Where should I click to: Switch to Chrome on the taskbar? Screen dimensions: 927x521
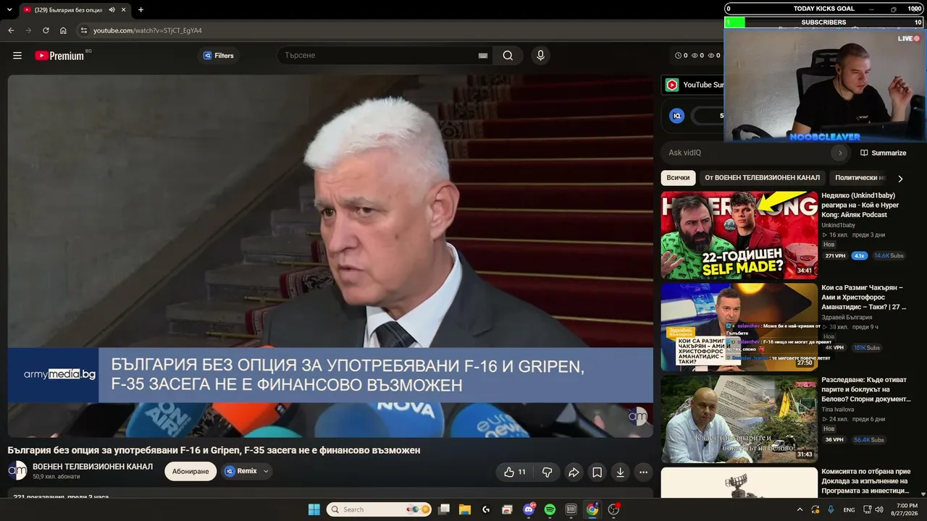592,509
